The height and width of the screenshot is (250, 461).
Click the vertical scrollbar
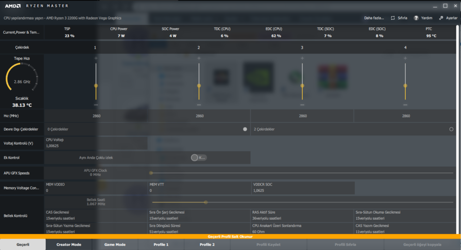pyautogui.click(x=457, y=129)
